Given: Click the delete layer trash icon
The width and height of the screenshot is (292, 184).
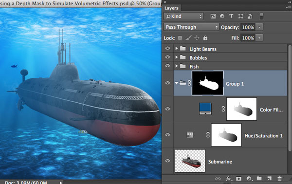Looking at the screenshot, I should click(x=279, y=179).
